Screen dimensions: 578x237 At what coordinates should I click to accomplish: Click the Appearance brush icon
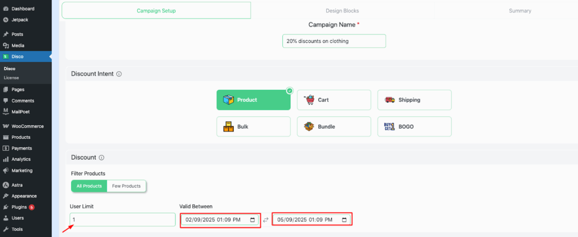pos(6,196)
